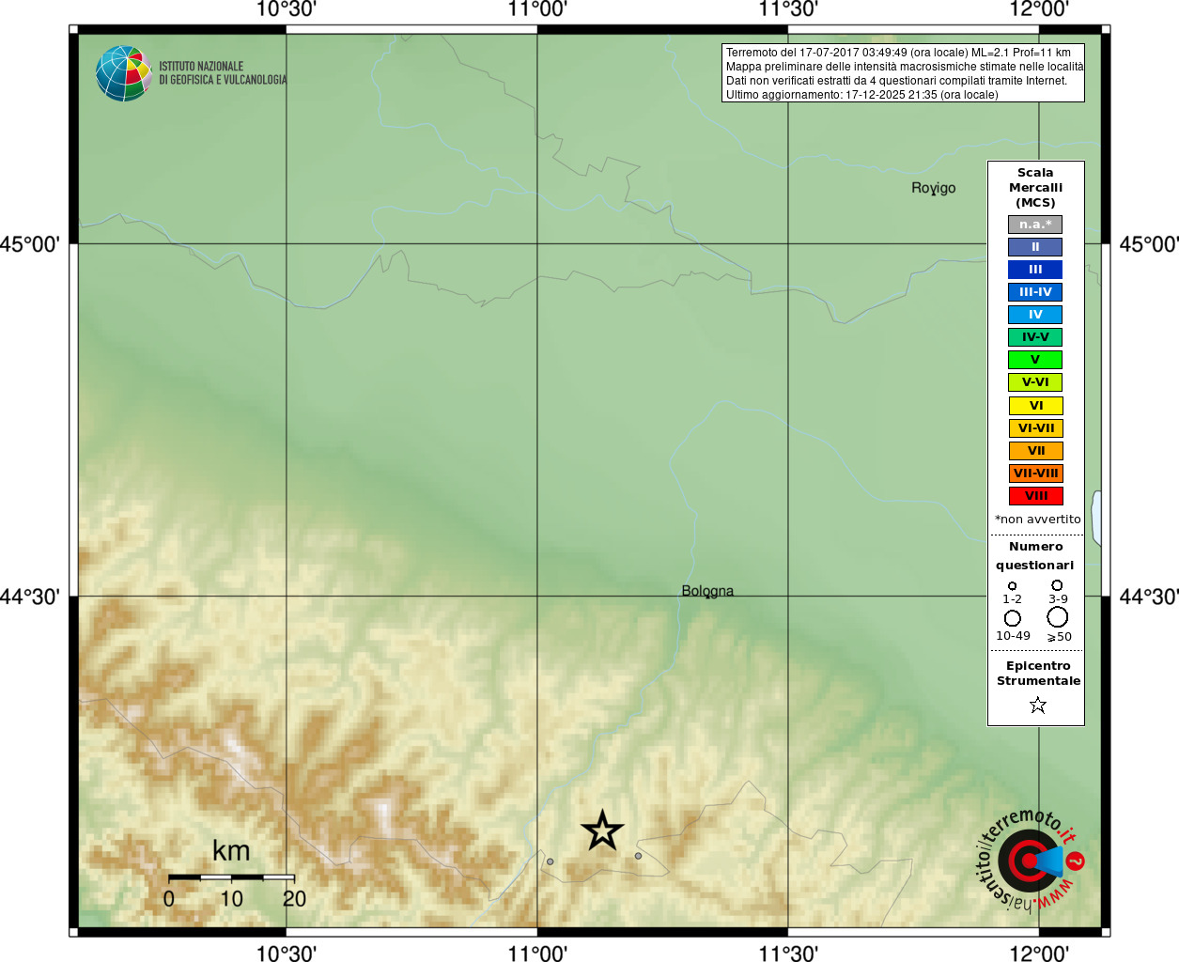Click the gray locality dot right of star
This screenshot has height=962, width=1179.
pos(638,856)
